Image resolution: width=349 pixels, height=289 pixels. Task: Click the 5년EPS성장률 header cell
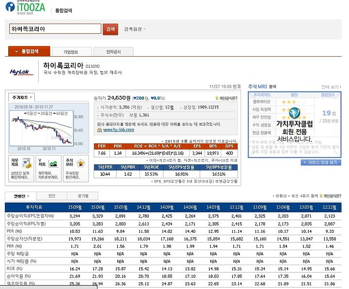181,167
